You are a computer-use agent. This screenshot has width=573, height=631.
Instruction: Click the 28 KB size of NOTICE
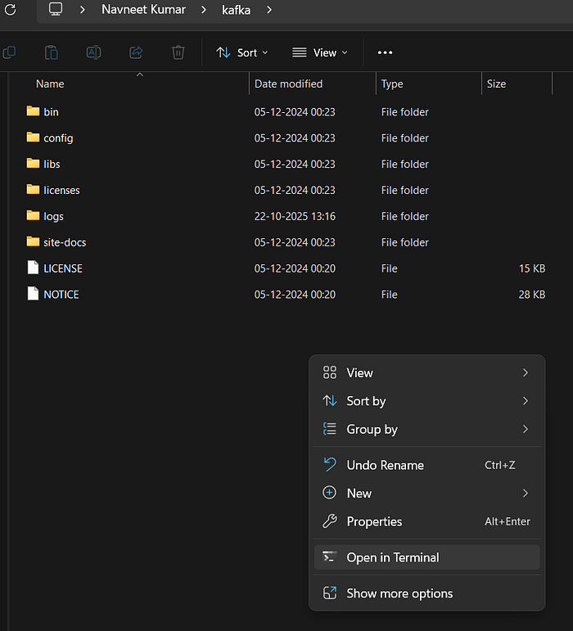531,295
